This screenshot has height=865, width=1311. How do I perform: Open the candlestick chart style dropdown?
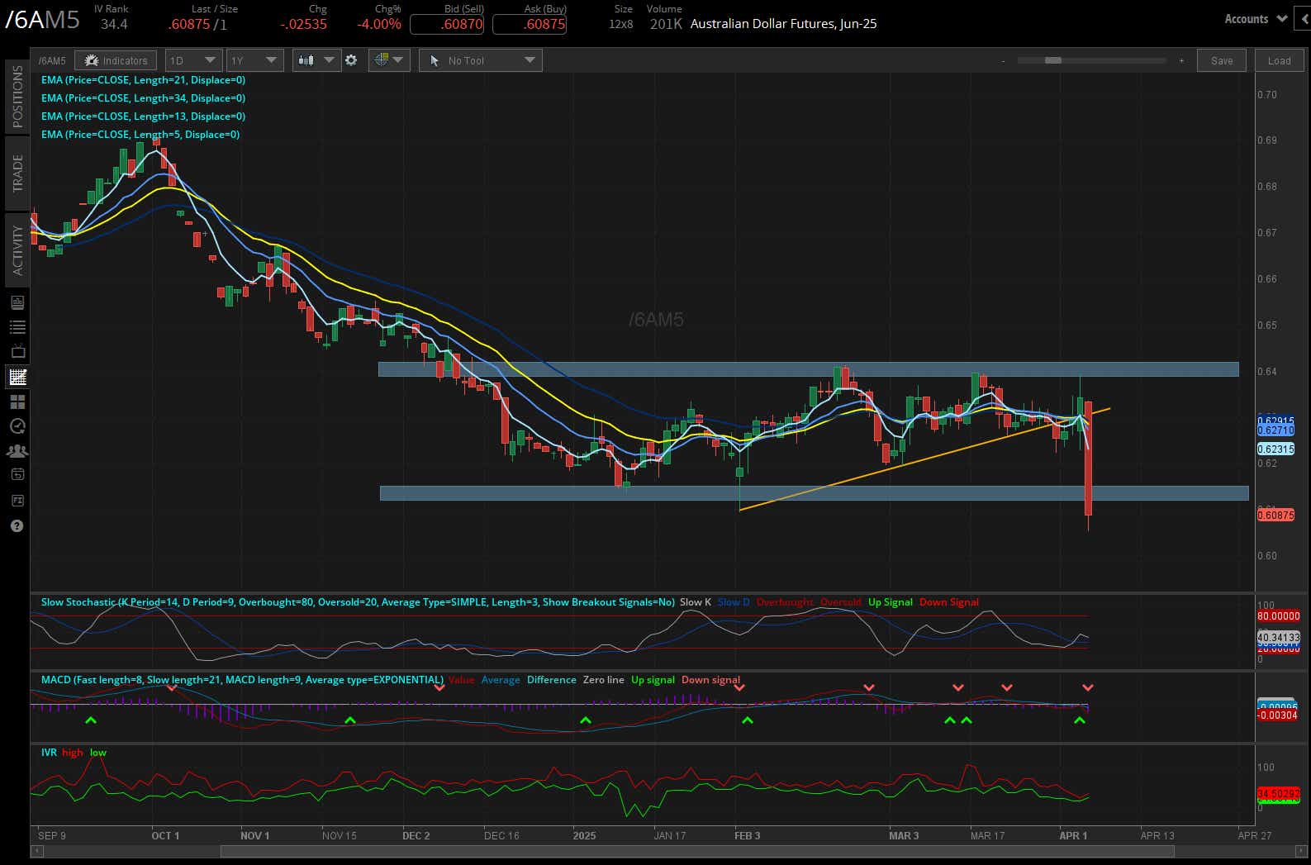(x=316, y=60)
